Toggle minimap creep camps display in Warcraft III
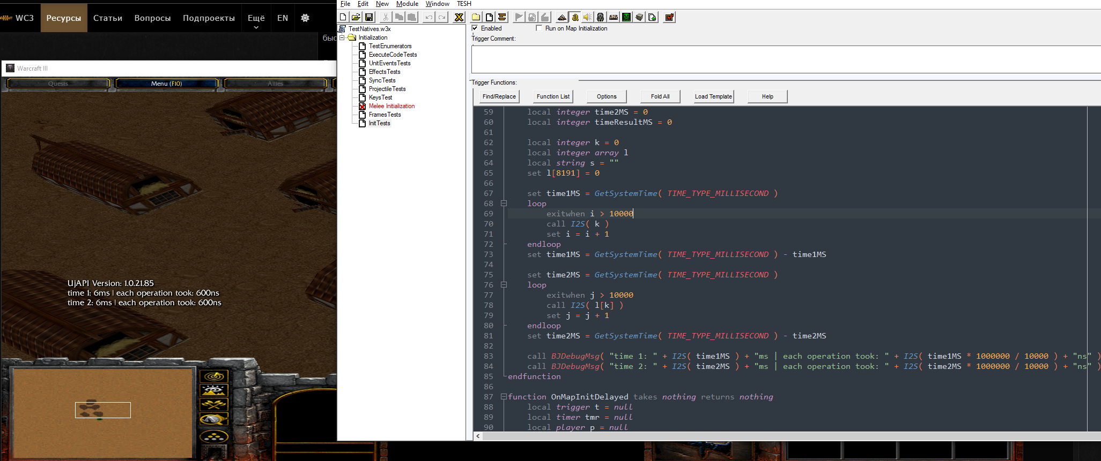 [214, 419]
